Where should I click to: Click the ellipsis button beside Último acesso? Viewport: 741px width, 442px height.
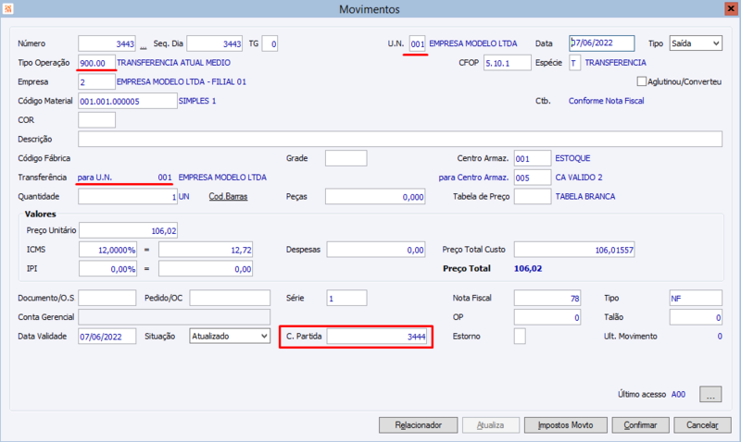tap(710, 394)
